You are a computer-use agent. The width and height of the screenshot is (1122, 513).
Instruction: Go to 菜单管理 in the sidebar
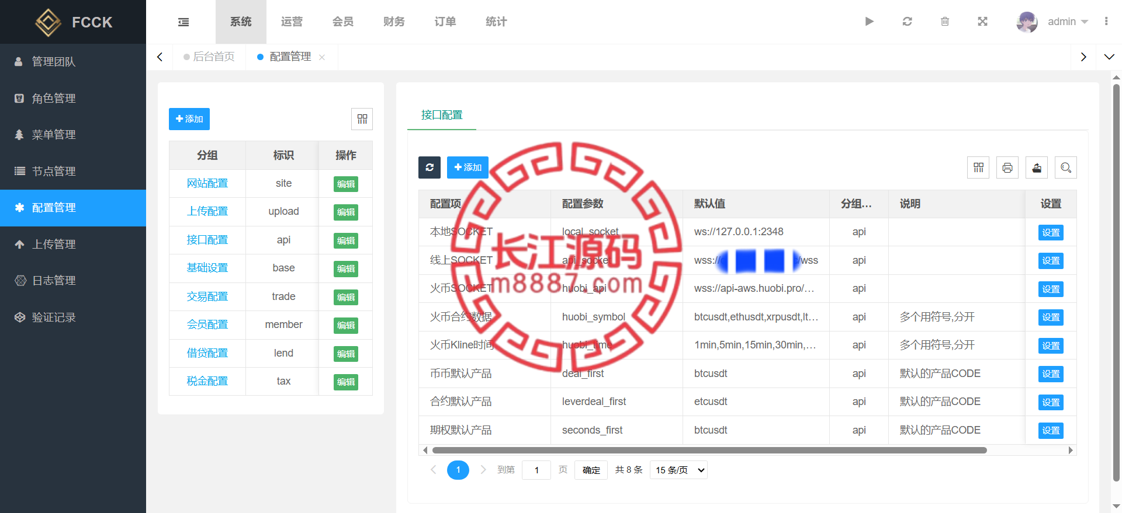73,135
